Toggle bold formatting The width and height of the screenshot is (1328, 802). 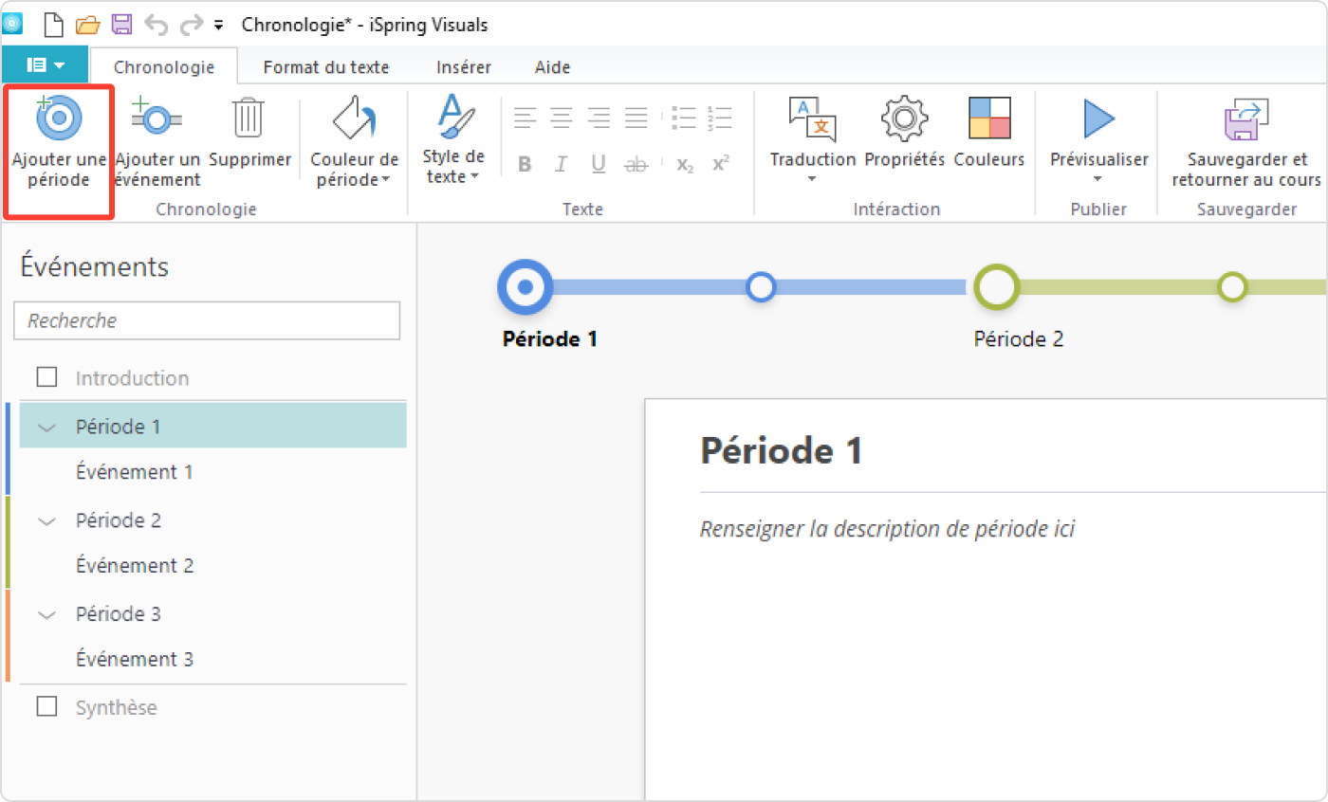click(x=525, y=164)
